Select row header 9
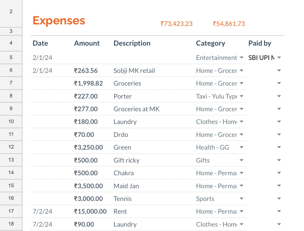Screen dimensions: 304x231 [11, 109]
